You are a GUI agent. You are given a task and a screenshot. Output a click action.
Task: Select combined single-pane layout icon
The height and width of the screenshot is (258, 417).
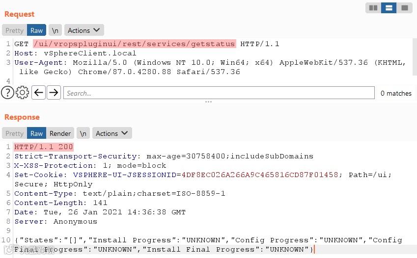[x=405, y=8]
